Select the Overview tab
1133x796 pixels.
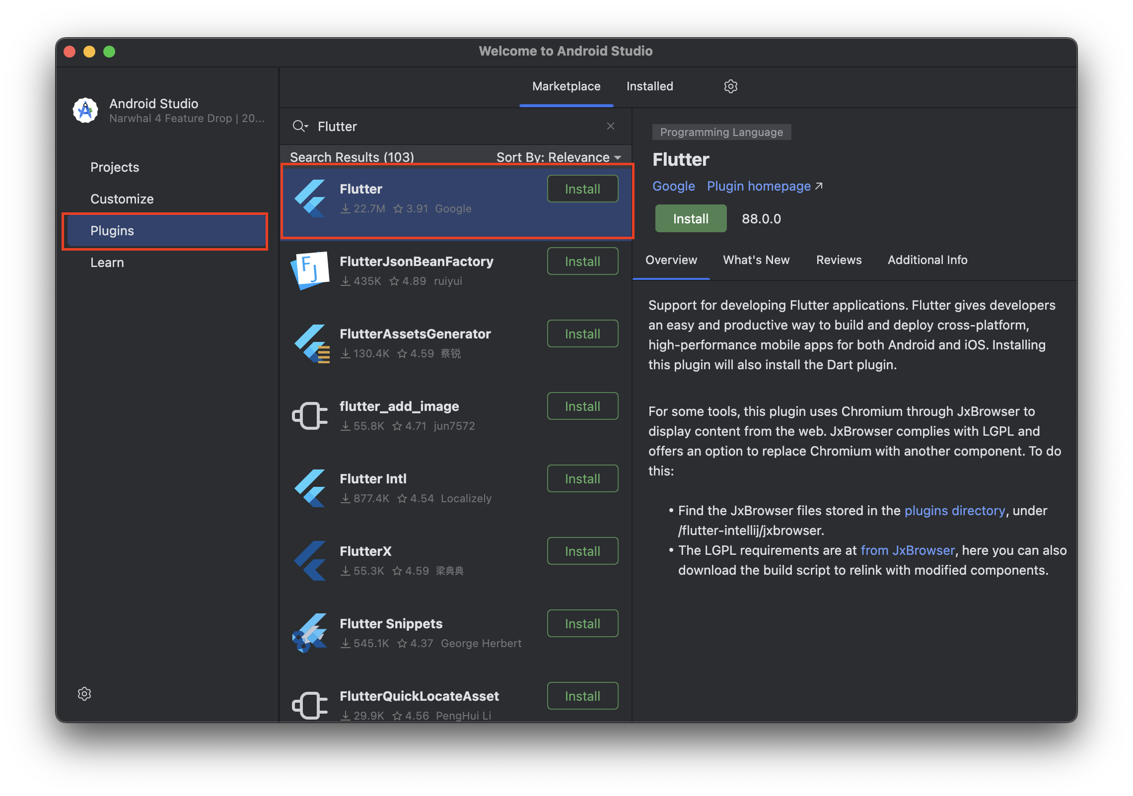(671, 260)
